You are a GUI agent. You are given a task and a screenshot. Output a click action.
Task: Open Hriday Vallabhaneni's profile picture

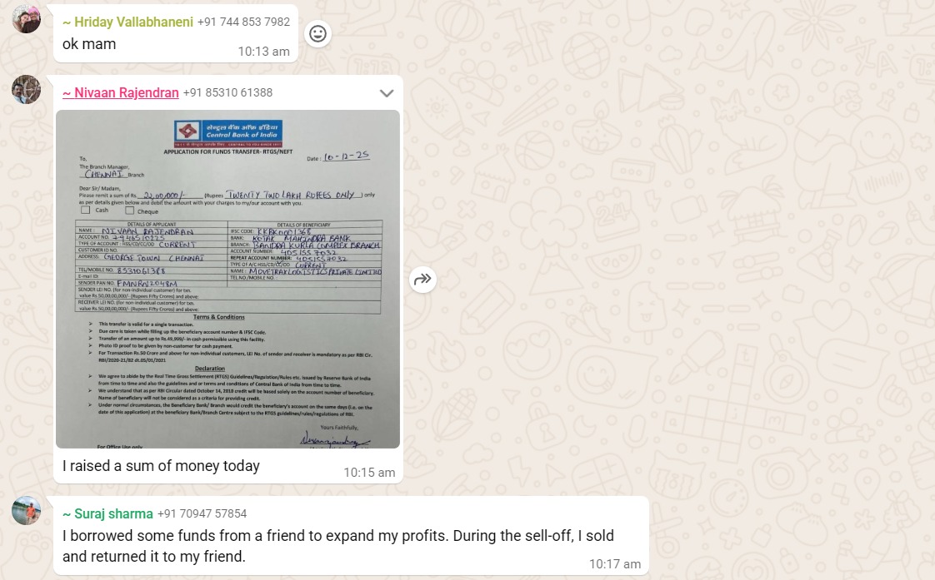click(x=26, y=18)
